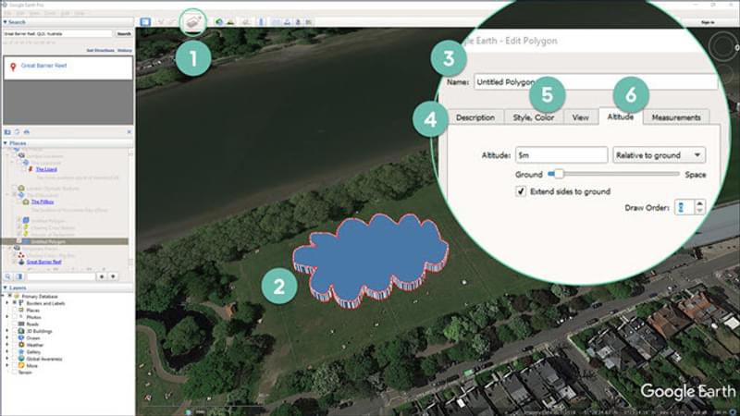Toggle the sidebar visibility toolbar button
The image size is (740, 416).
point(145,20)
